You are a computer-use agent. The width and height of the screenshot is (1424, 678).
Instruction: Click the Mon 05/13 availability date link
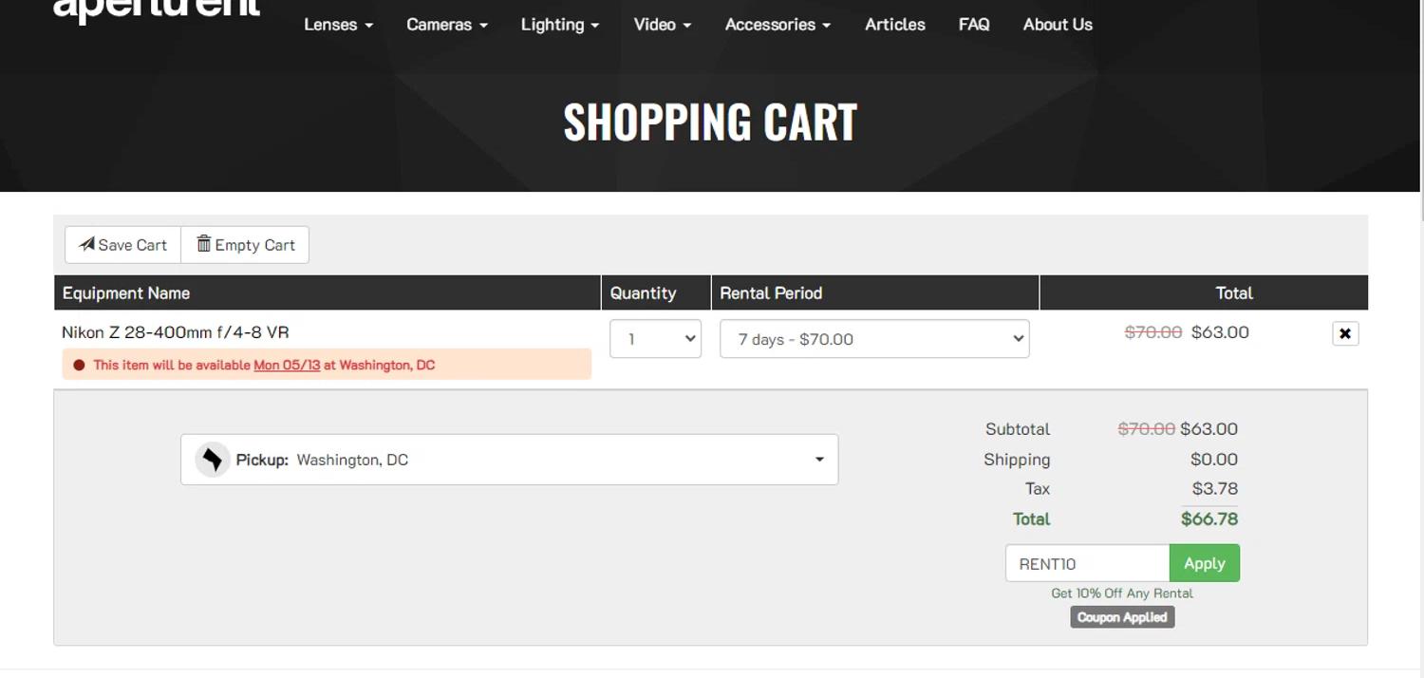click(287, 365)
